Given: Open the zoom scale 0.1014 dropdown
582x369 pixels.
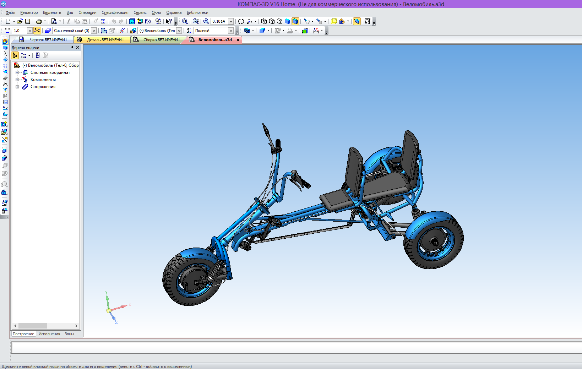Looking at the screenshot, I should [x=231, y=21].
